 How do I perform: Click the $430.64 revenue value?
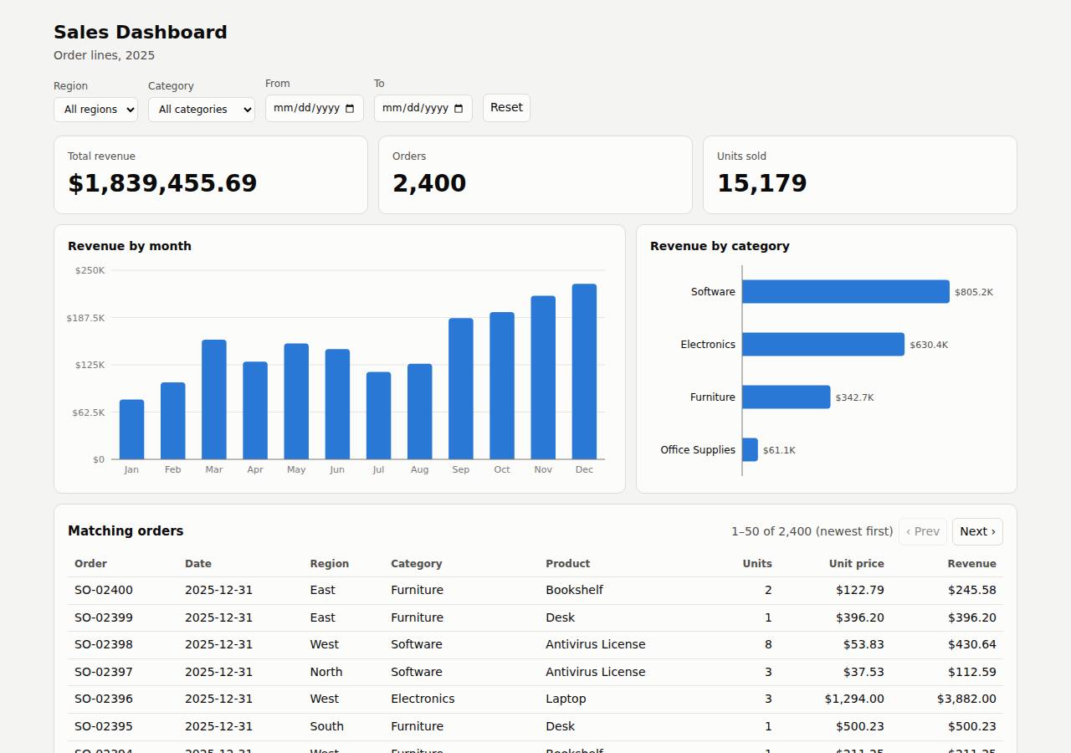972,644
